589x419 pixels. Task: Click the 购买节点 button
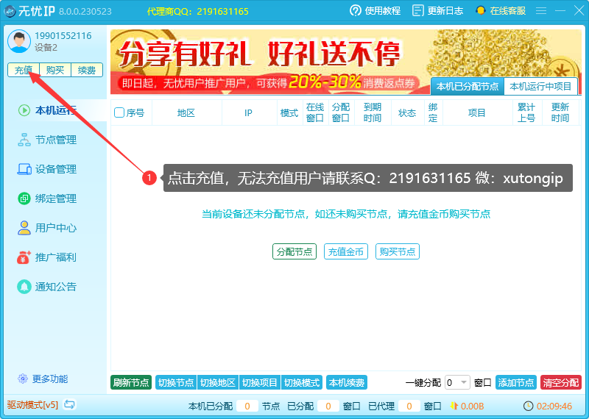coord(398,251)
